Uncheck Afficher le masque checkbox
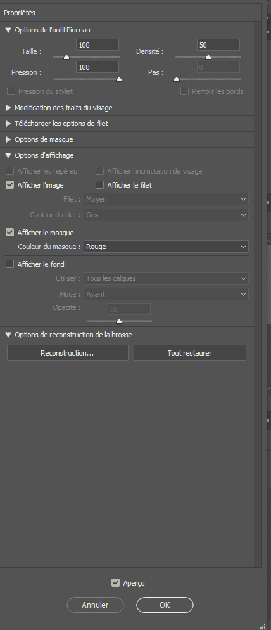Image resolution: width=271 pixels, height=630 pixels. pyautogui.click(x=9, y=233)
